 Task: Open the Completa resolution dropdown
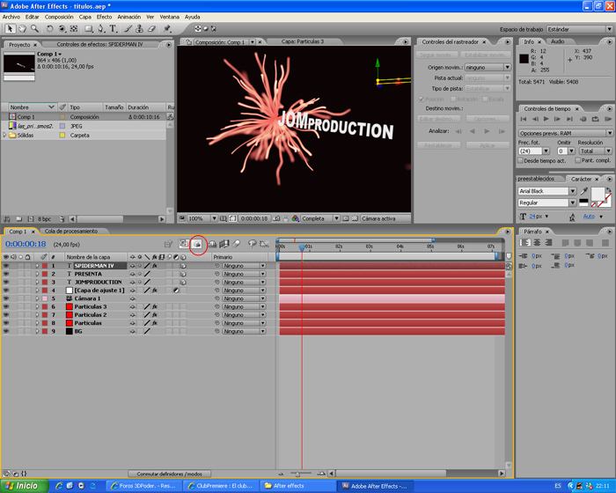(x=320, y=218)
